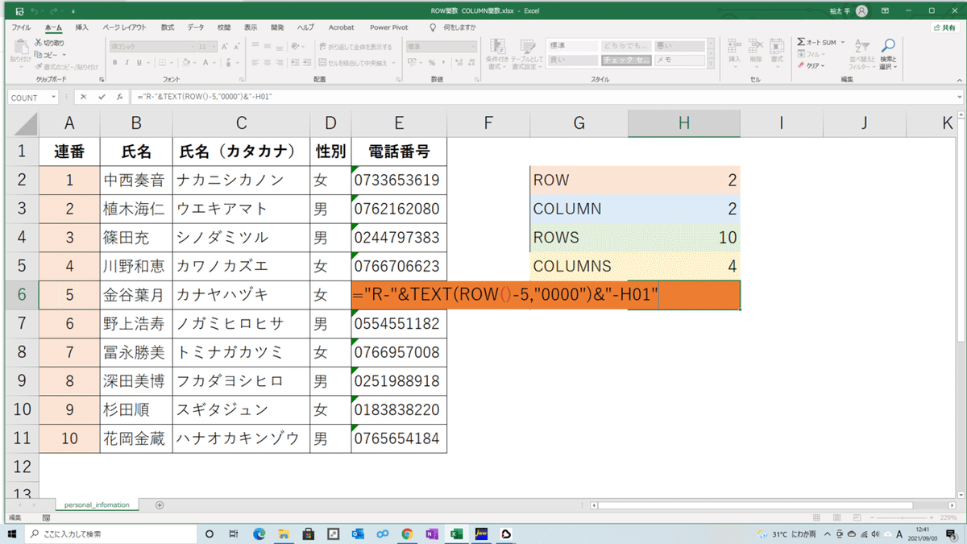Click the Format (書式) cells button
Screen dimensions: 967x544
[x=777, y=53]
